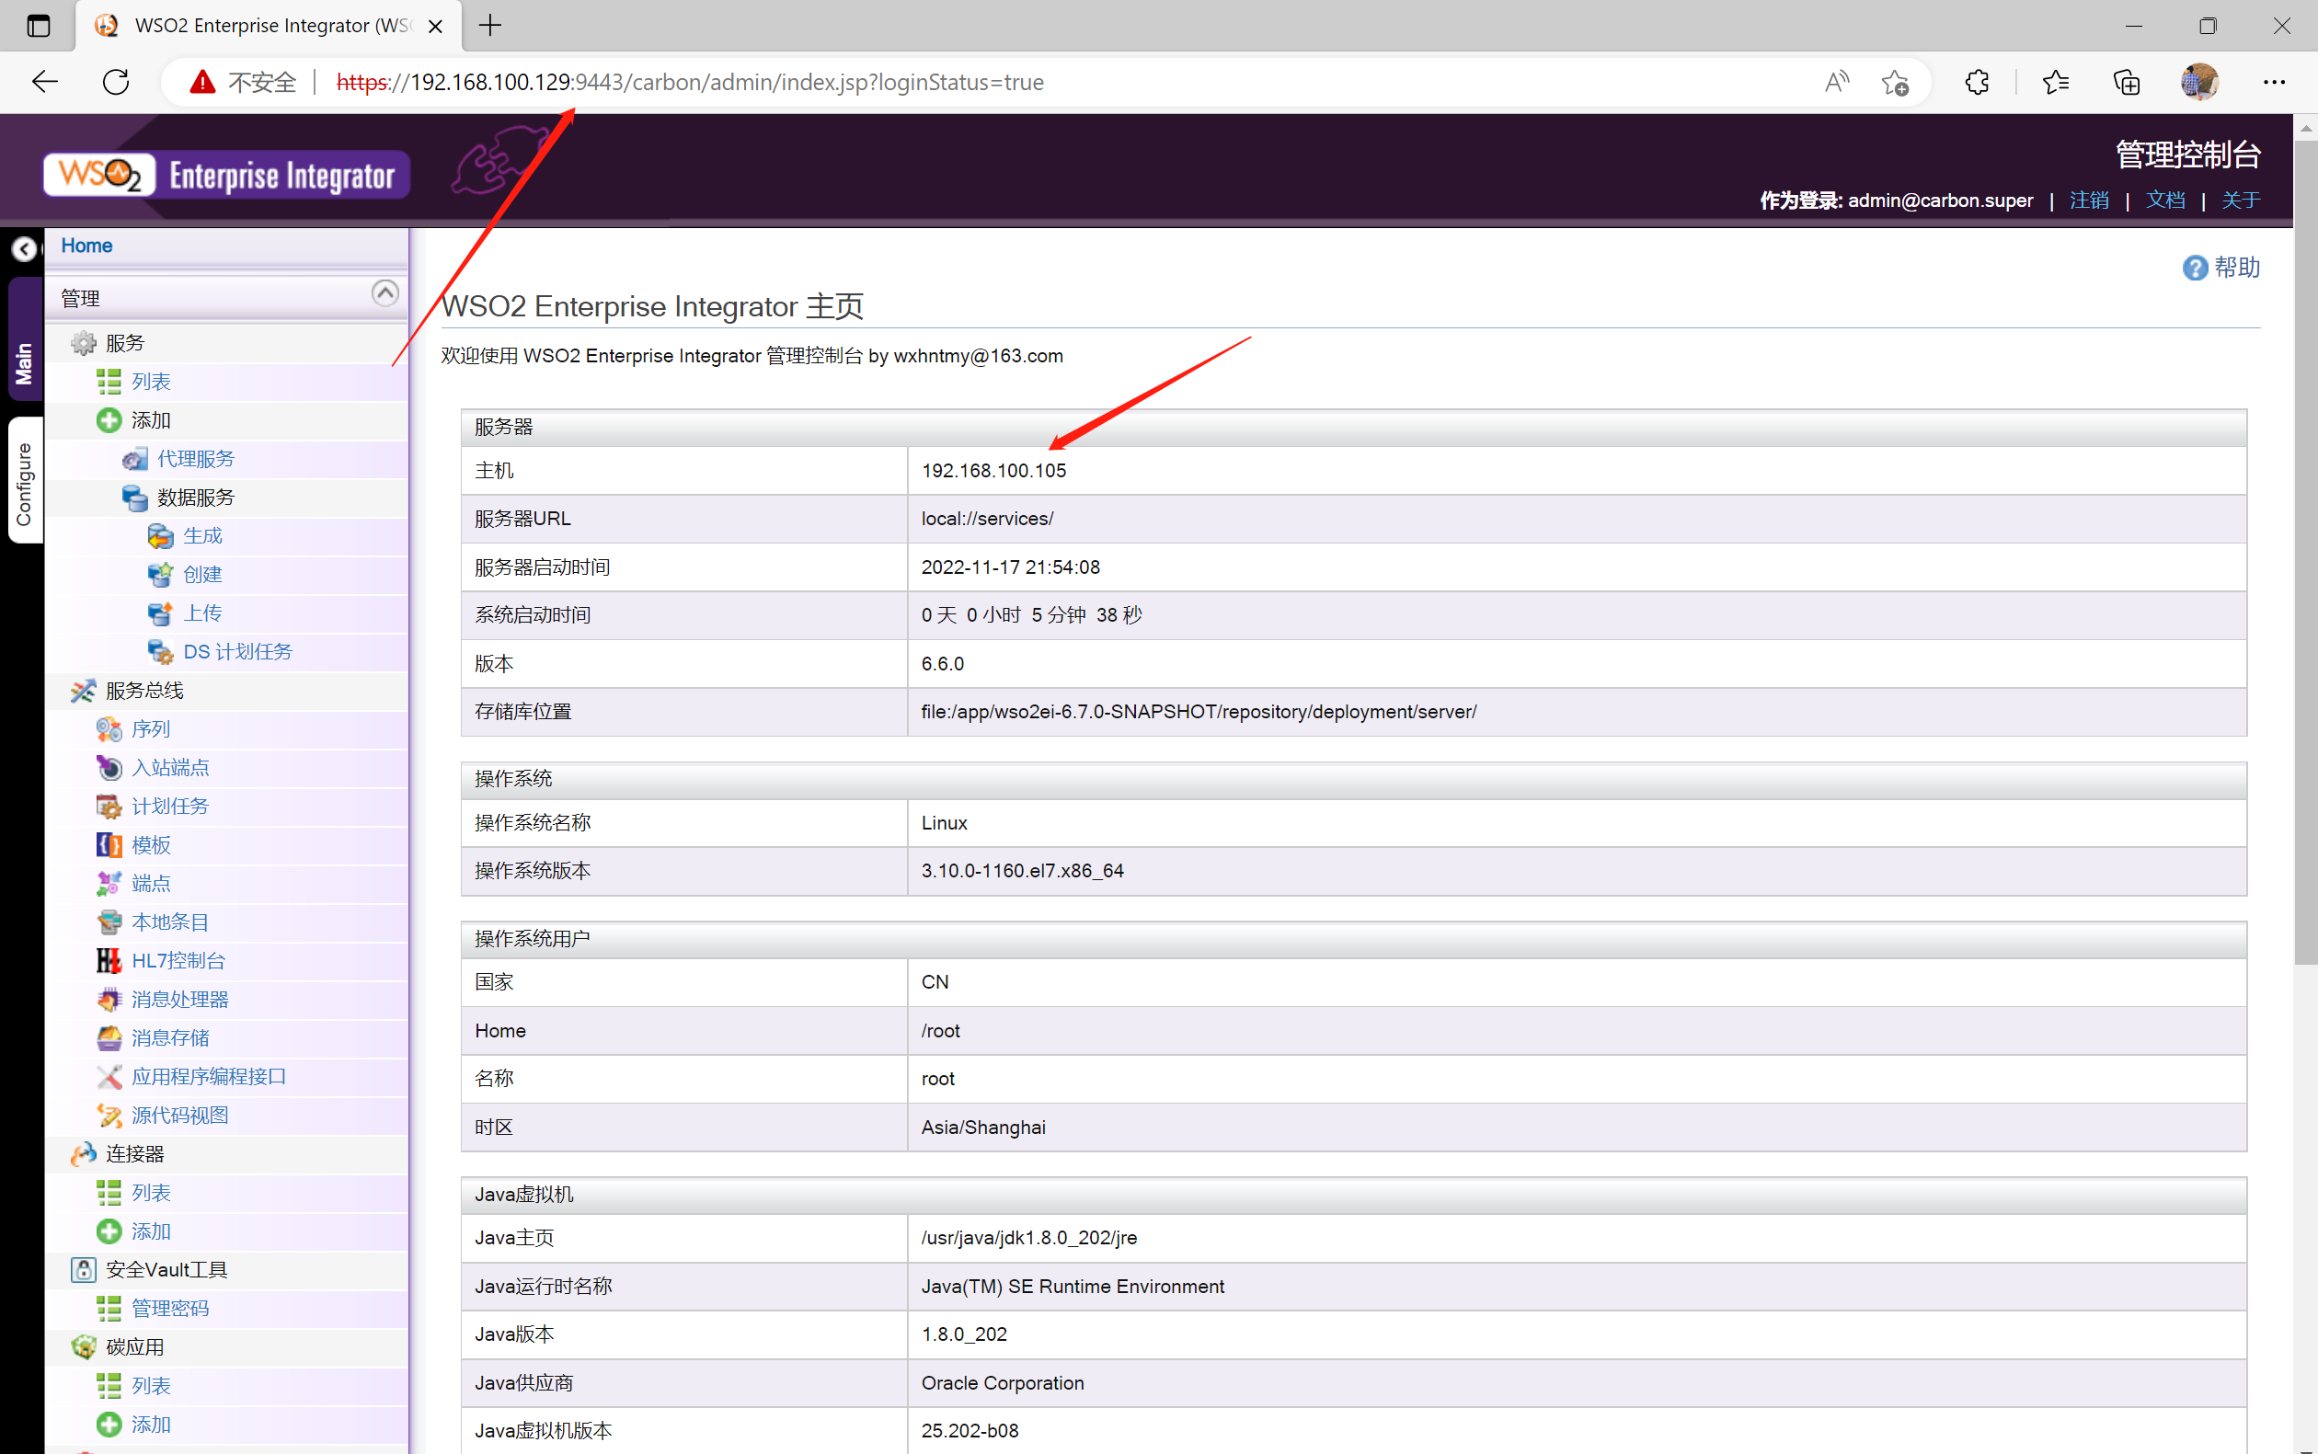The height and width of the screenshot is (1454, 2318).
Task: Open 列表 under 连接器
Action: [151, 1194]
